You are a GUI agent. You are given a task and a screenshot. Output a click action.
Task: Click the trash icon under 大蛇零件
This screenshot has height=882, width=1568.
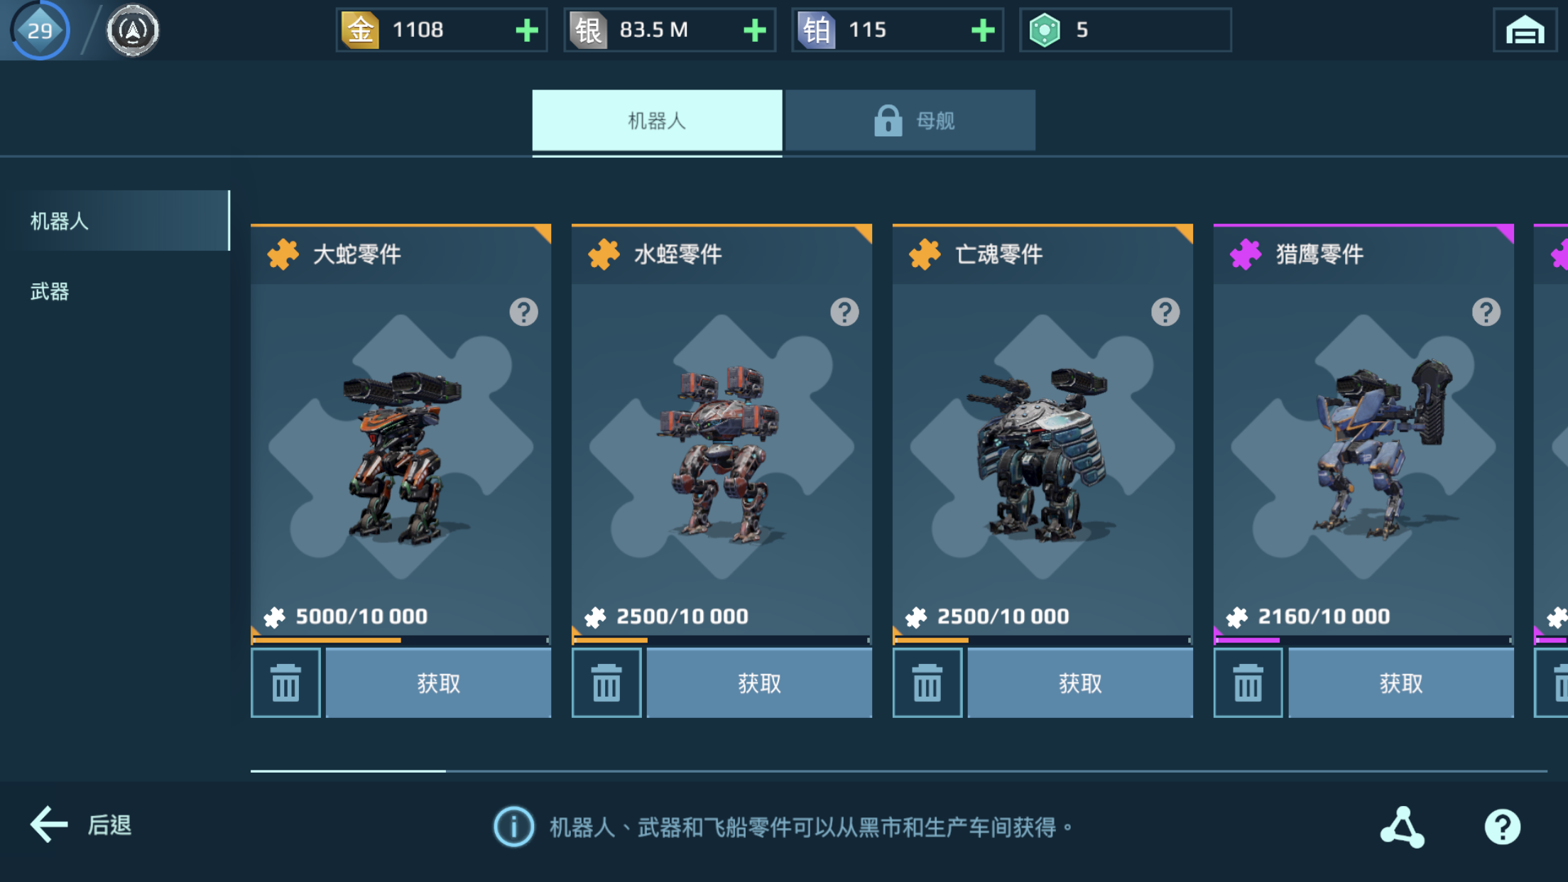click(x=285, y=683)
